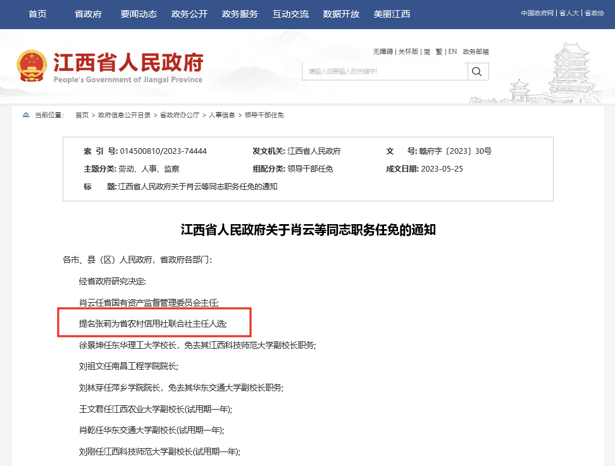Click breadcrumb 政府信息公开目录
Image resolution: width=615 pixels, height=466 pixels.
pos(125,115)
